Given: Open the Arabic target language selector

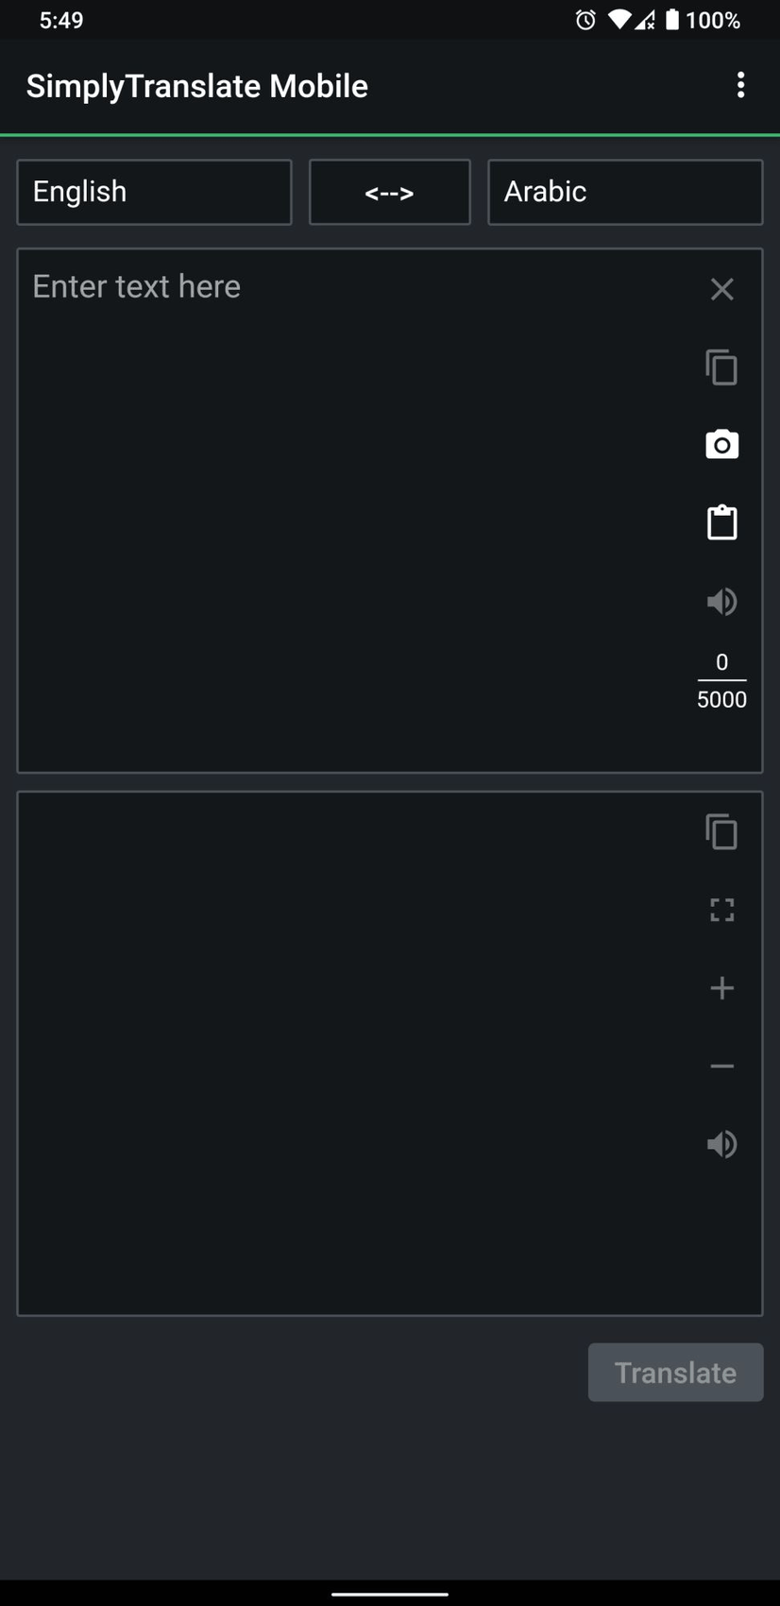Looking at the screenshot, I should point(624,192).
